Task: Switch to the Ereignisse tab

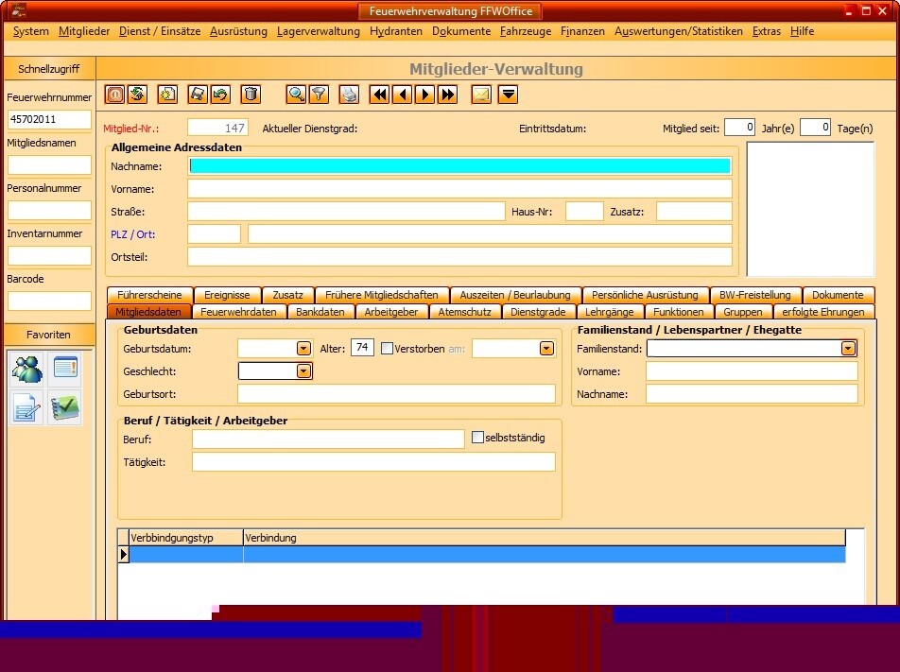Action: pos(227,295)
